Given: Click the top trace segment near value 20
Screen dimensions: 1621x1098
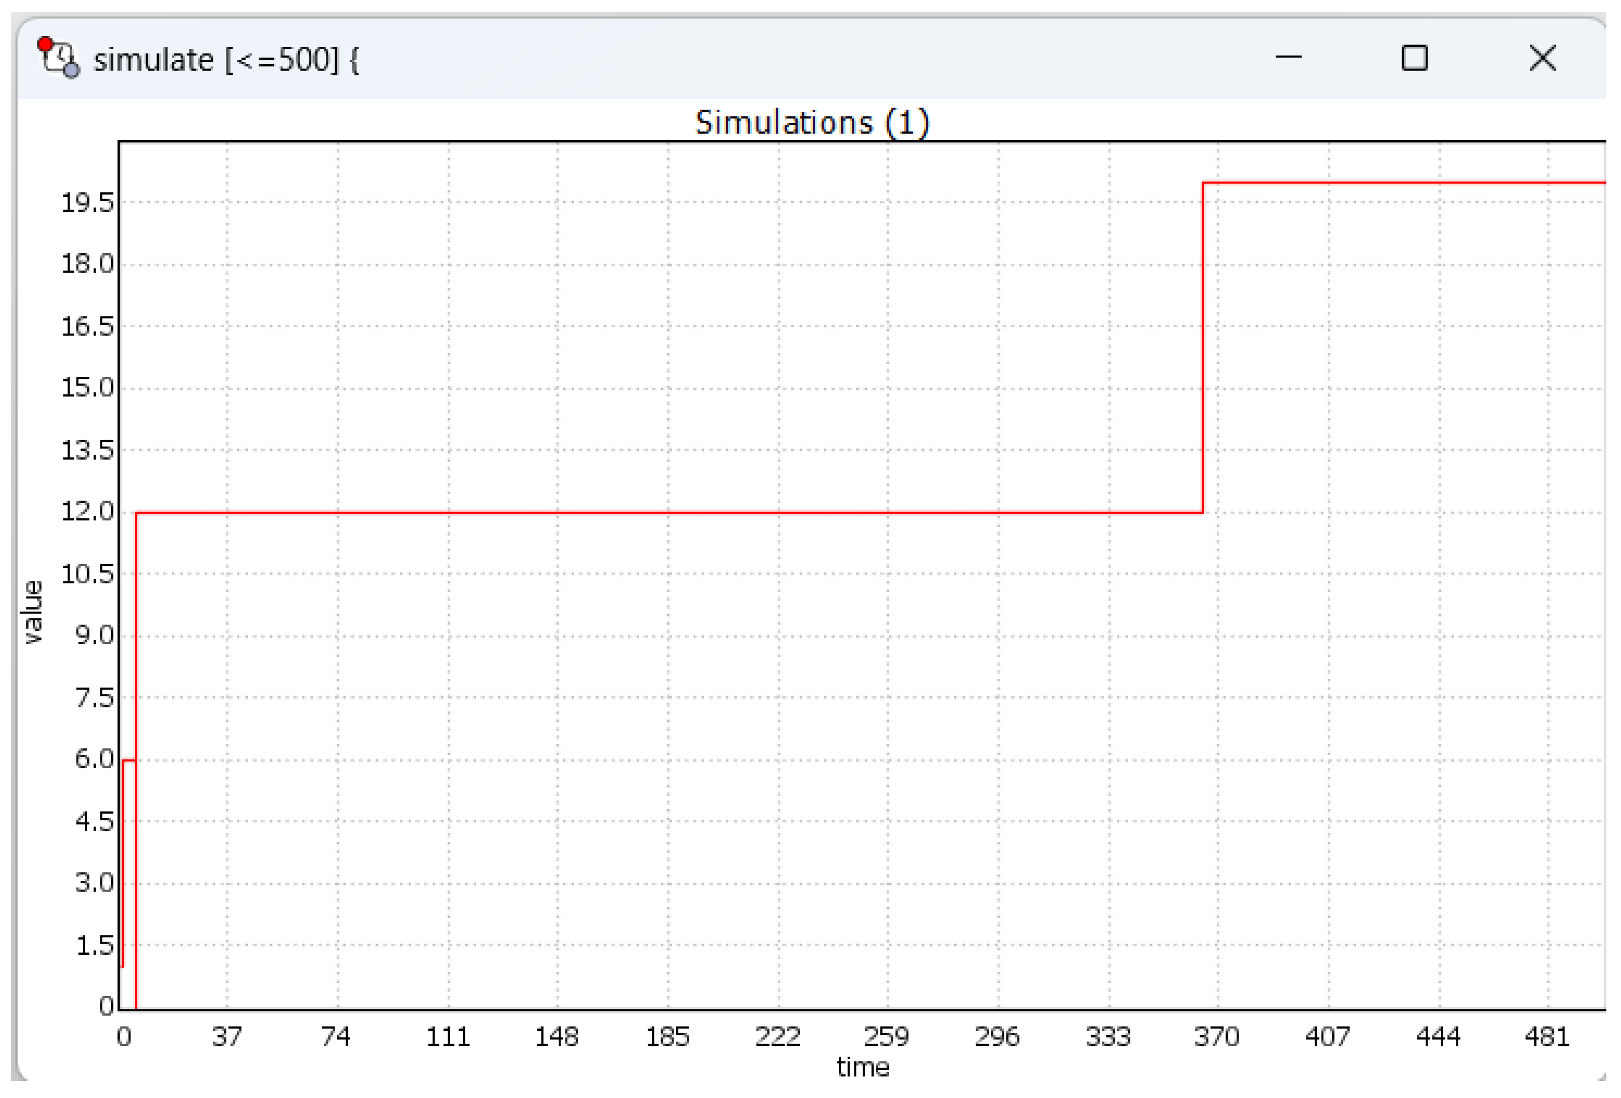Looking at the screenshot, I should (x=1395, y=183).
